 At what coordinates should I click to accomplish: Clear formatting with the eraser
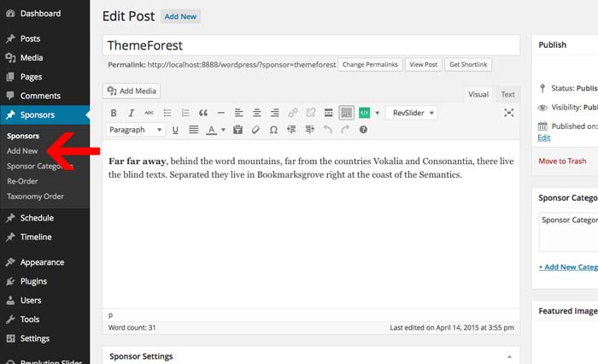pos(255,130)
